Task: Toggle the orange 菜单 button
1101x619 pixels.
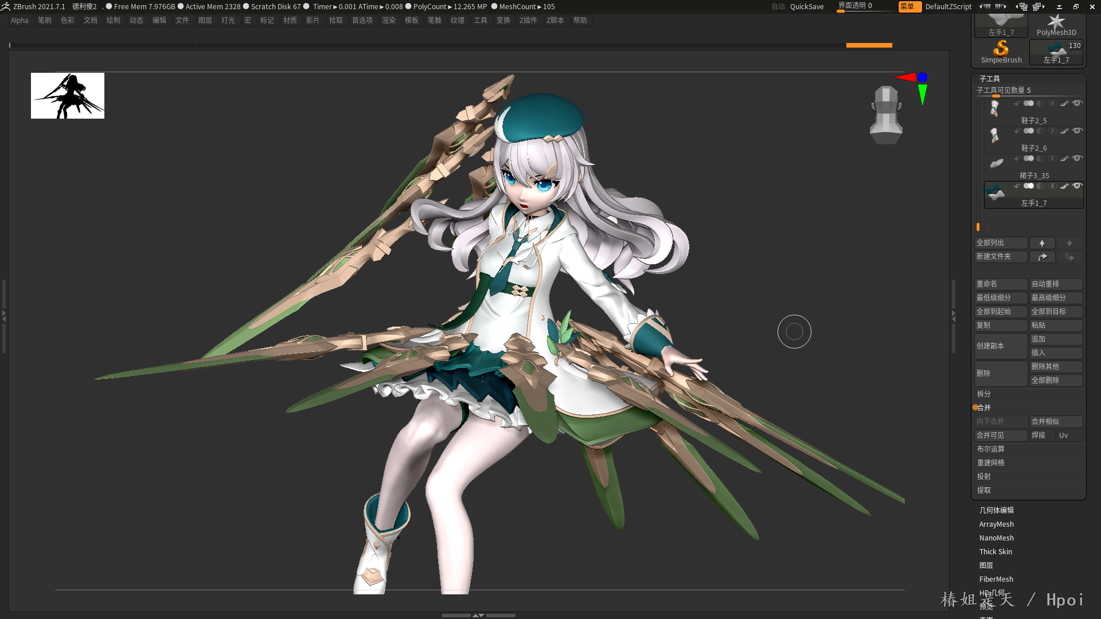Action: pos(909,6)
